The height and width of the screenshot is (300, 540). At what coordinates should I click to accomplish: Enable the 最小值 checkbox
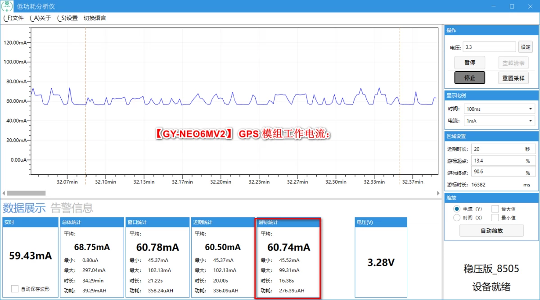(x=495, y=218)
